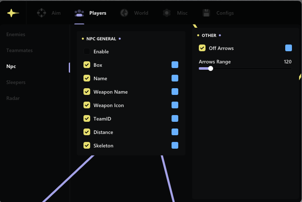The height and width of the screenshot is (202, 302).
Task: Disable the Skeleton checkbox
Action: click(x=87, y=146)
